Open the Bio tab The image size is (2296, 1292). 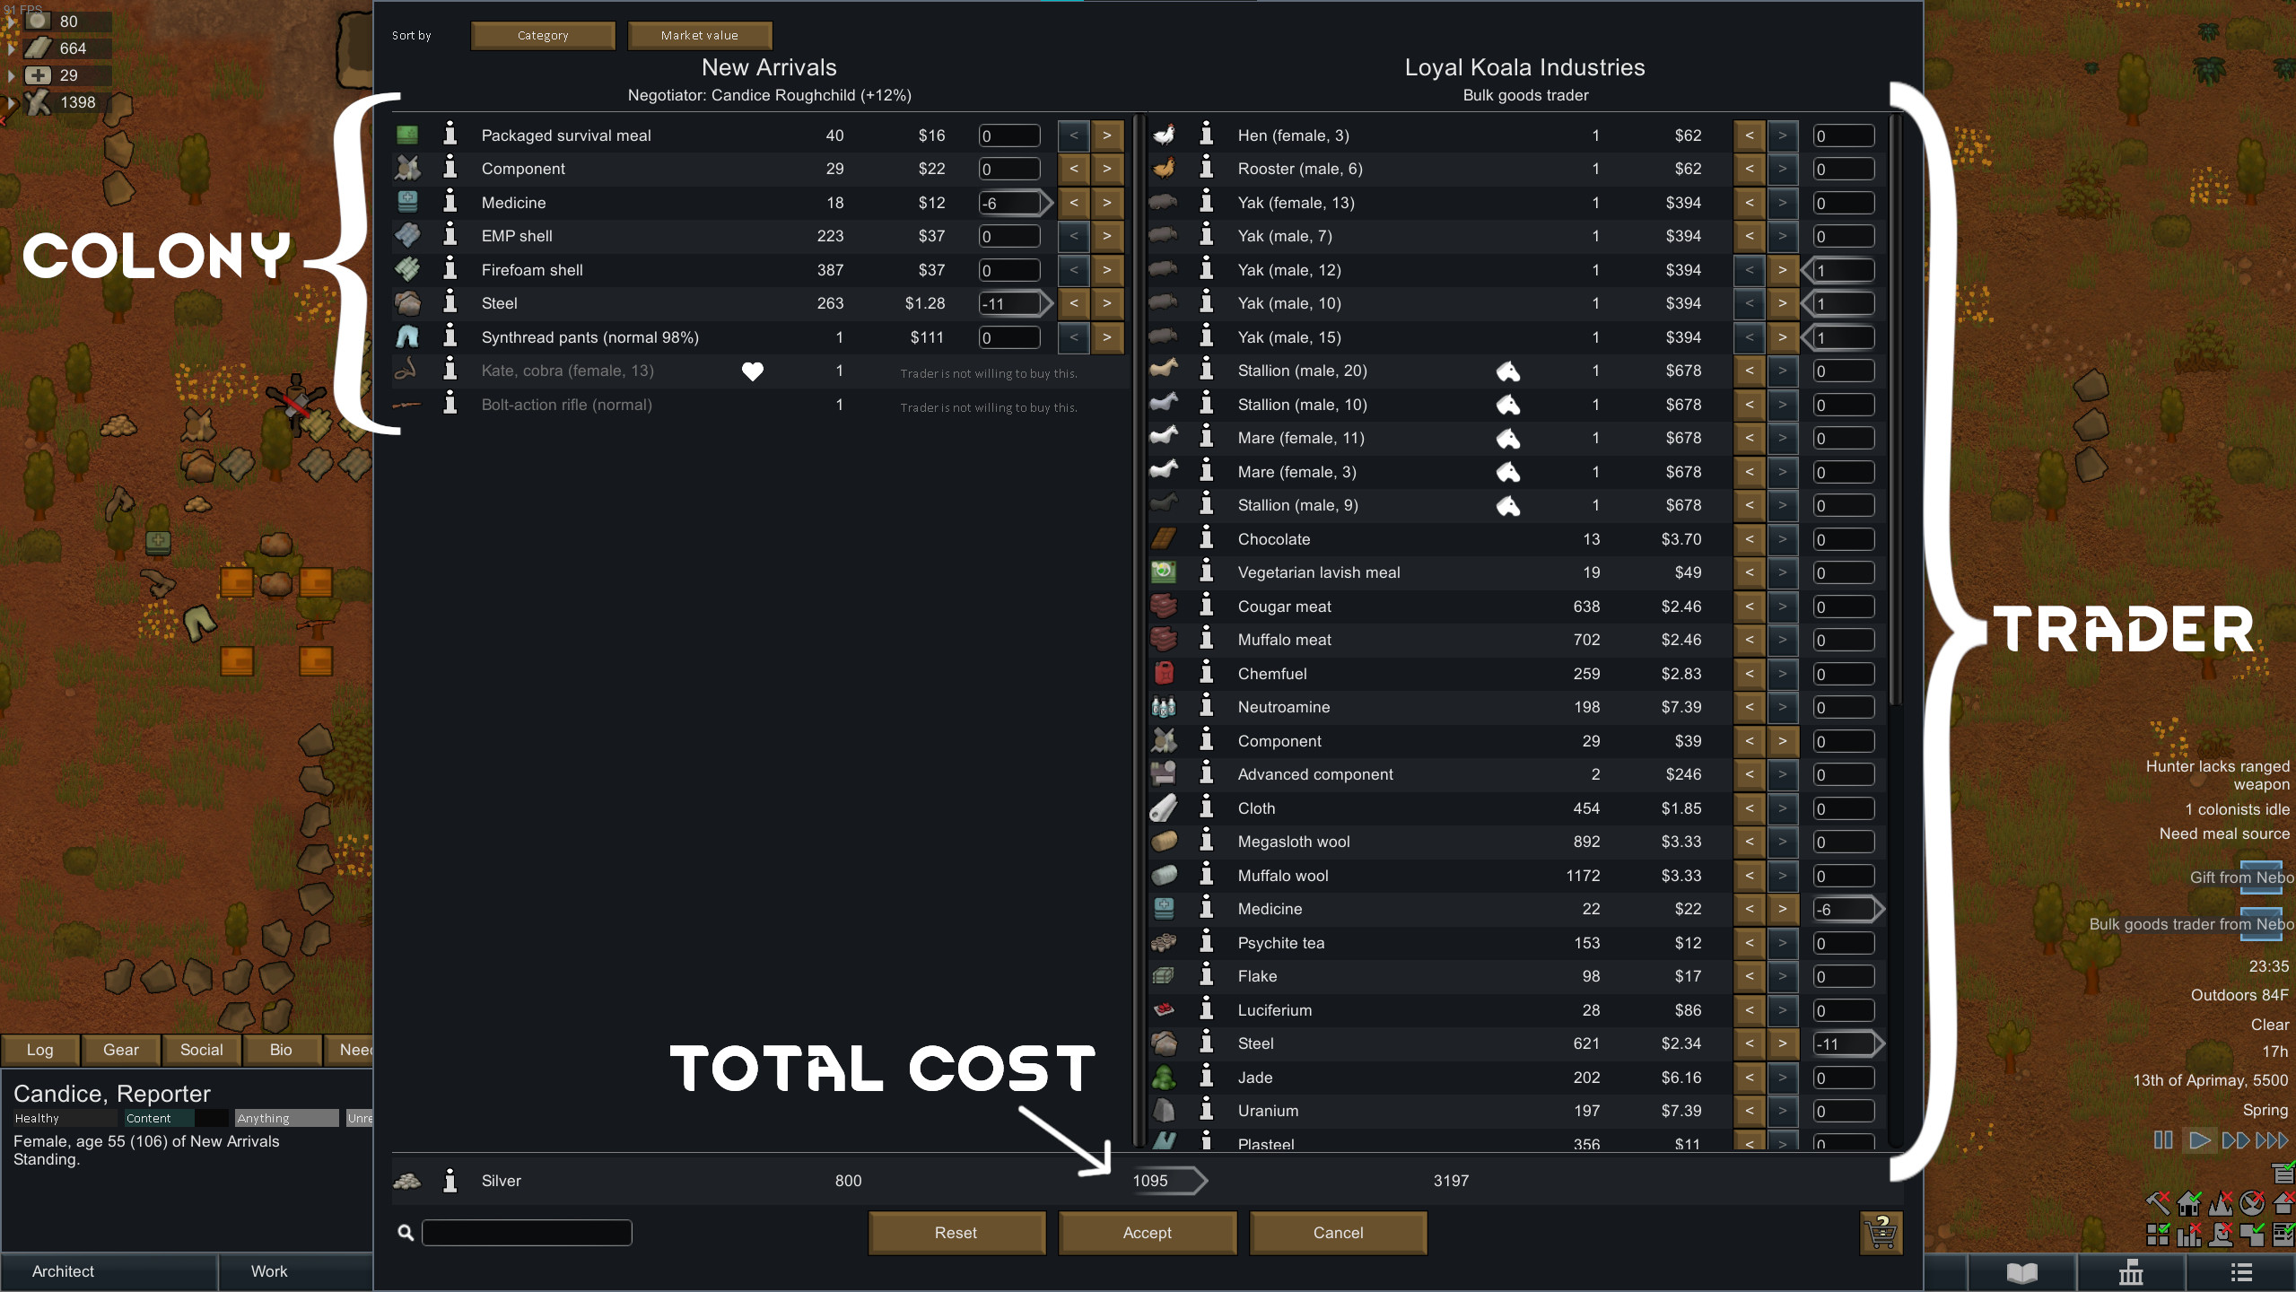(282, 1050)
